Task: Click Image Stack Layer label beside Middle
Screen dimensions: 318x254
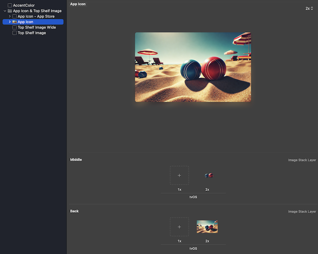Action: point(302,160)
